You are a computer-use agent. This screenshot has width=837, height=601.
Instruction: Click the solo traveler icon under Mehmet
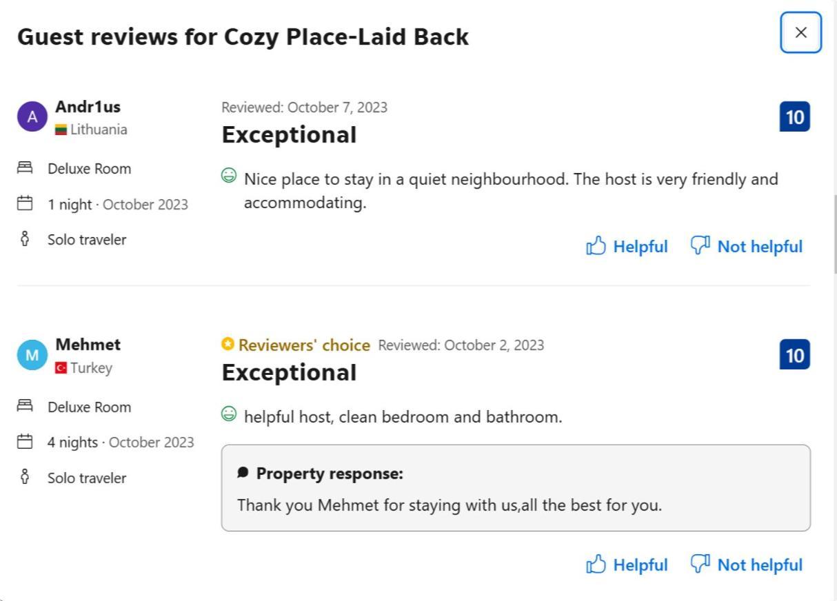coord(25,477)
